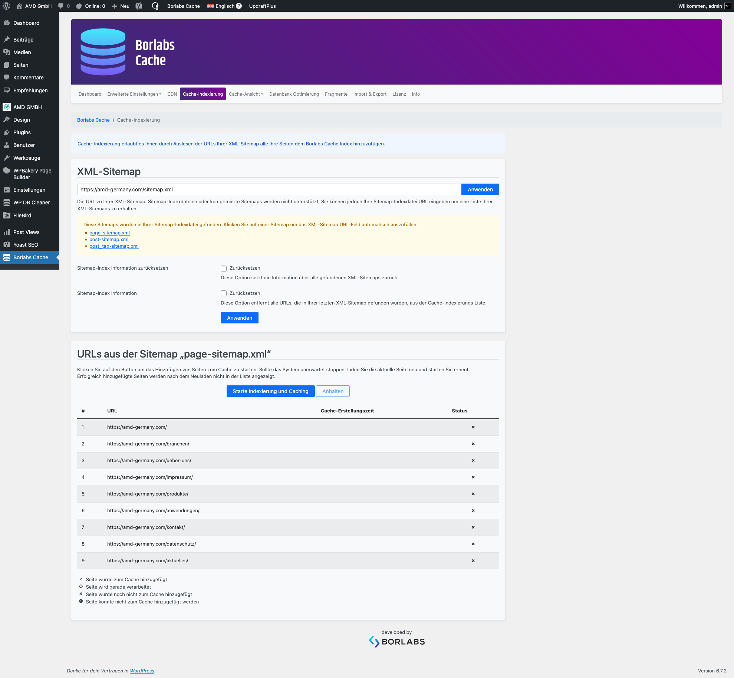Click the Borlabs developer logo in footer

click(397, 641)
